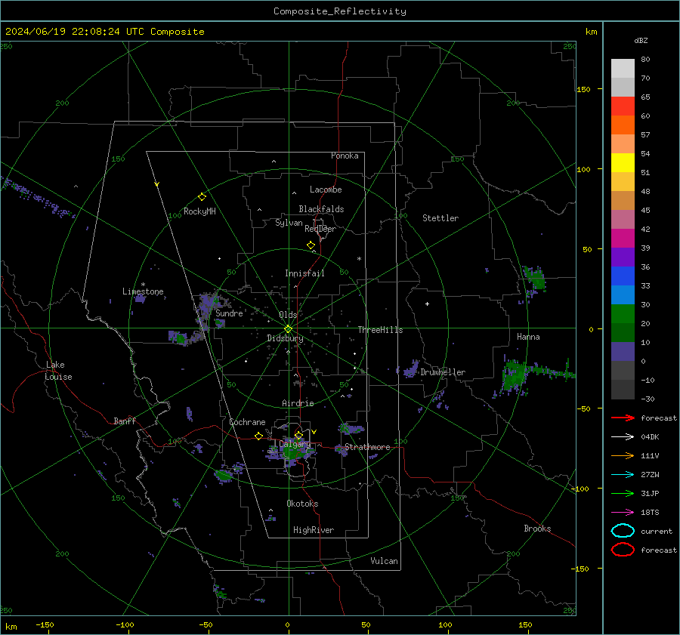This screenshot has width=680, height=635.
Task: Click the Limestone label
Action: (143, 291)
